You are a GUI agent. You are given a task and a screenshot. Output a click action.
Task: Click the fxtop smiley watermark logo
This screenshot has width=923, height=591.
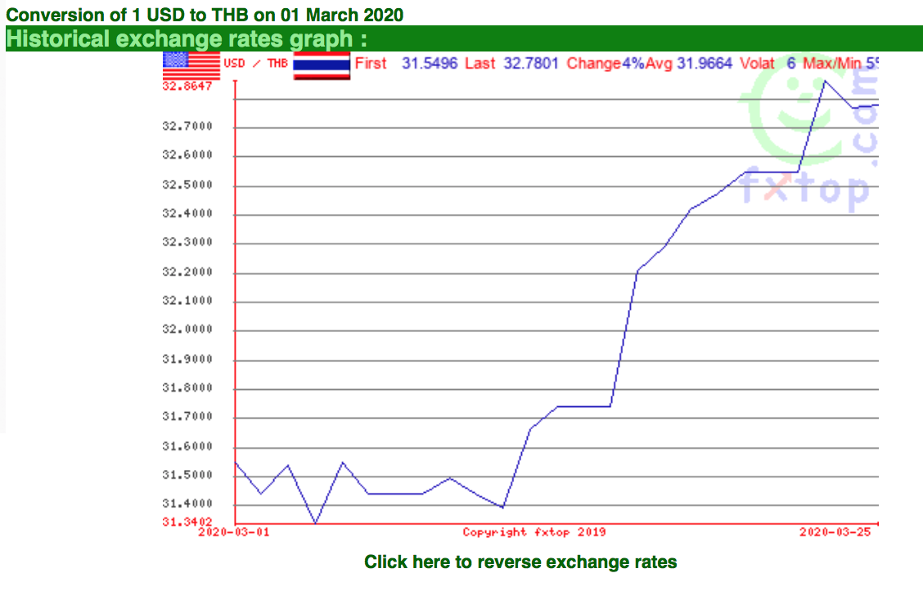[x=793, y=116]
